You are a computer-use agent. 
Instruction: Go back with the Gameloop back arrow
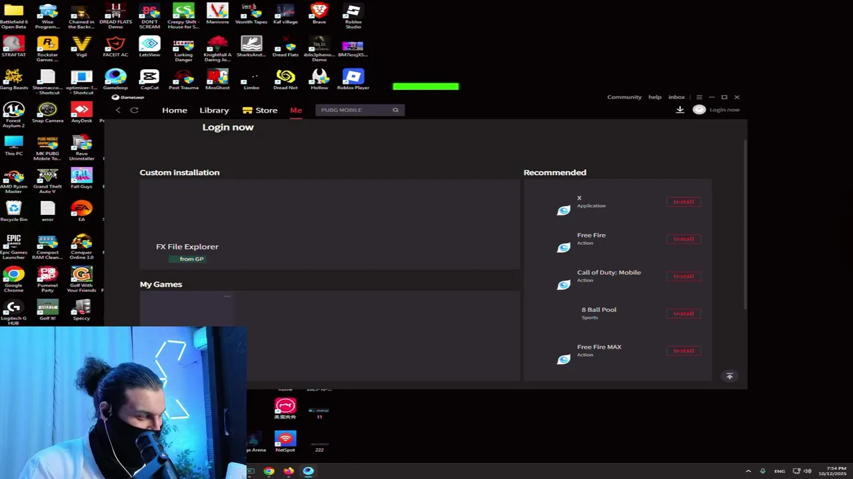coord(118,110)
